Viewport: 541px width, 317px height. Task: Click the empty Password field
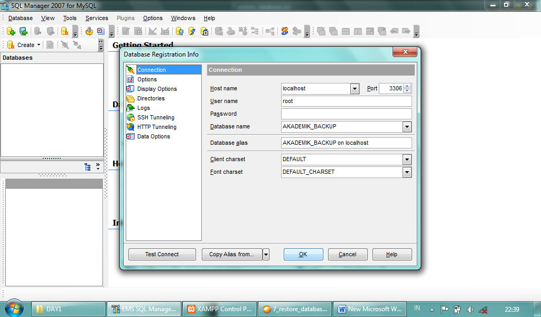pyautogui.click(x=347, y=114)
